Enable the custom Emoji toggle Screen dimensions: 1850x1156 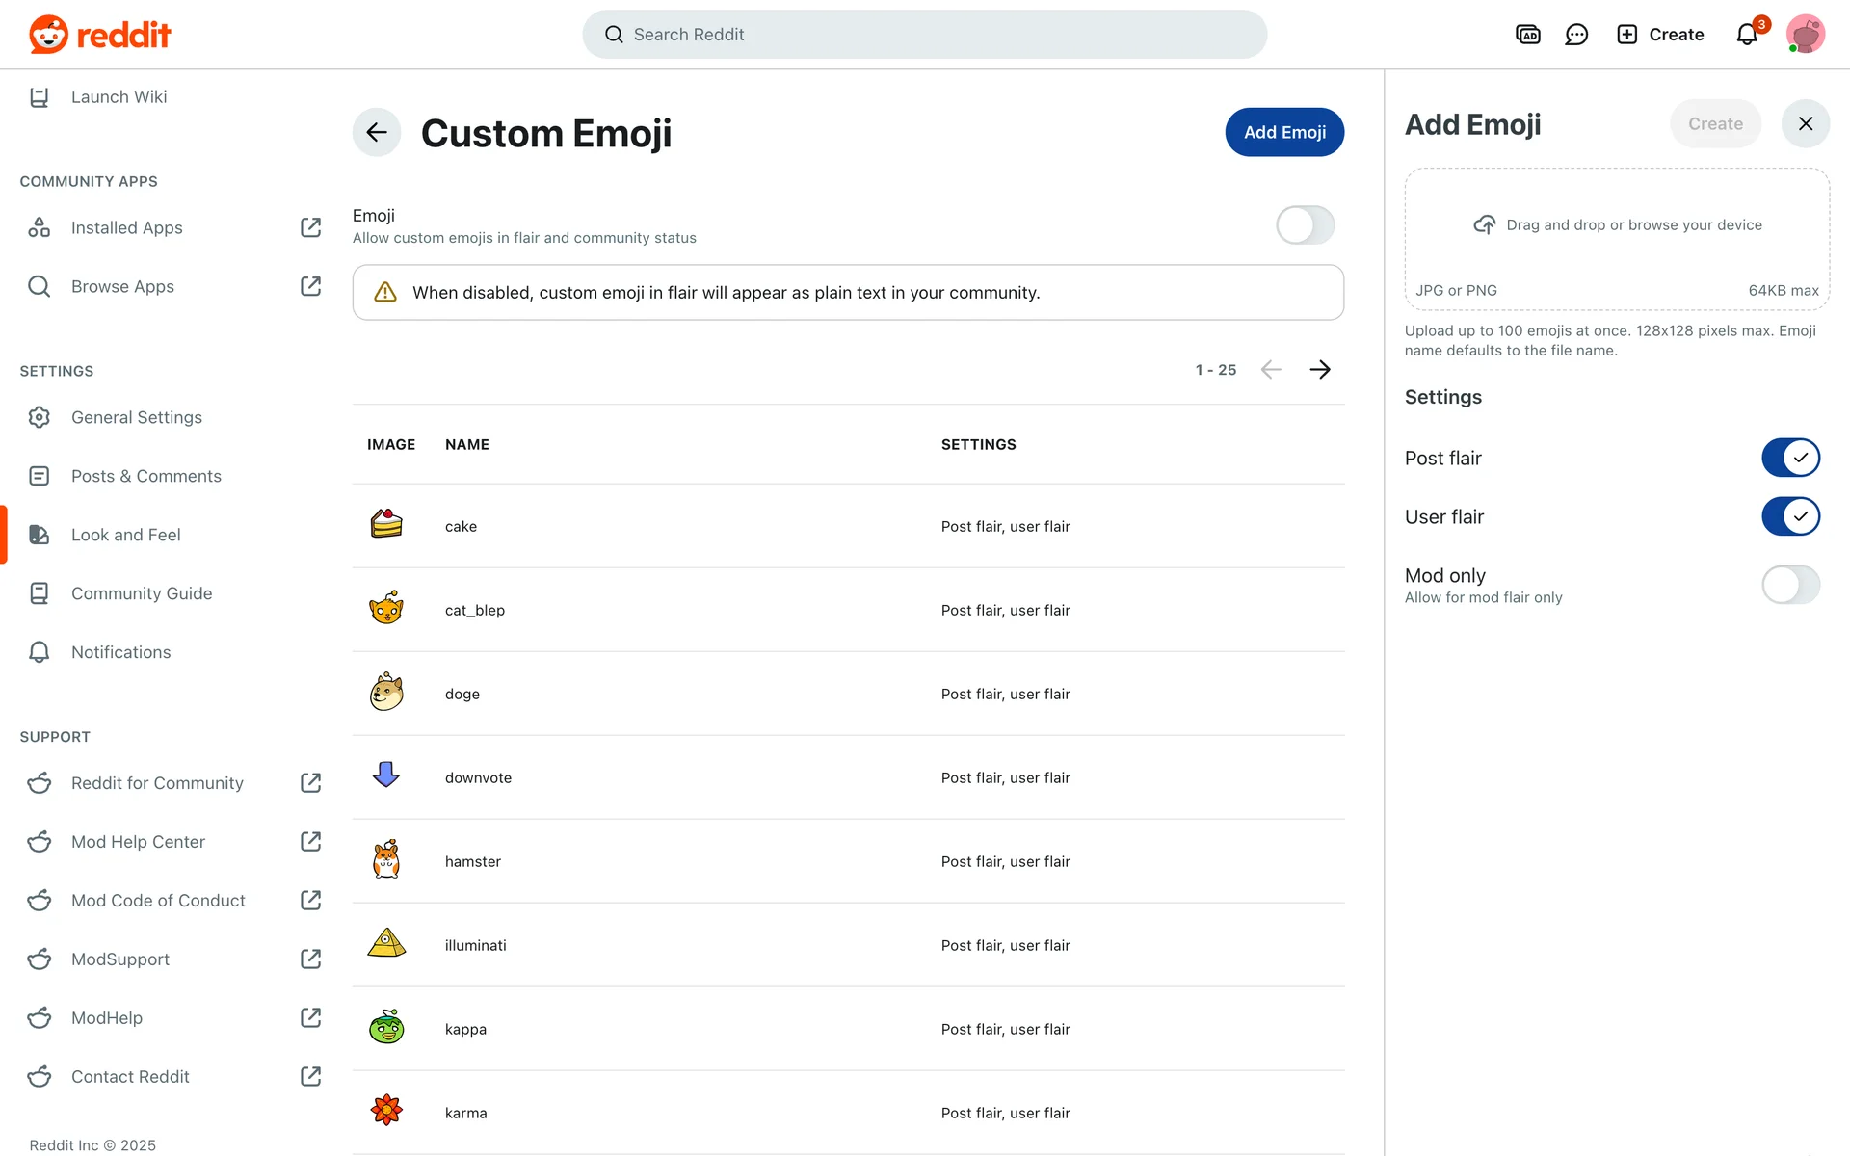[x=1305, y=225]
